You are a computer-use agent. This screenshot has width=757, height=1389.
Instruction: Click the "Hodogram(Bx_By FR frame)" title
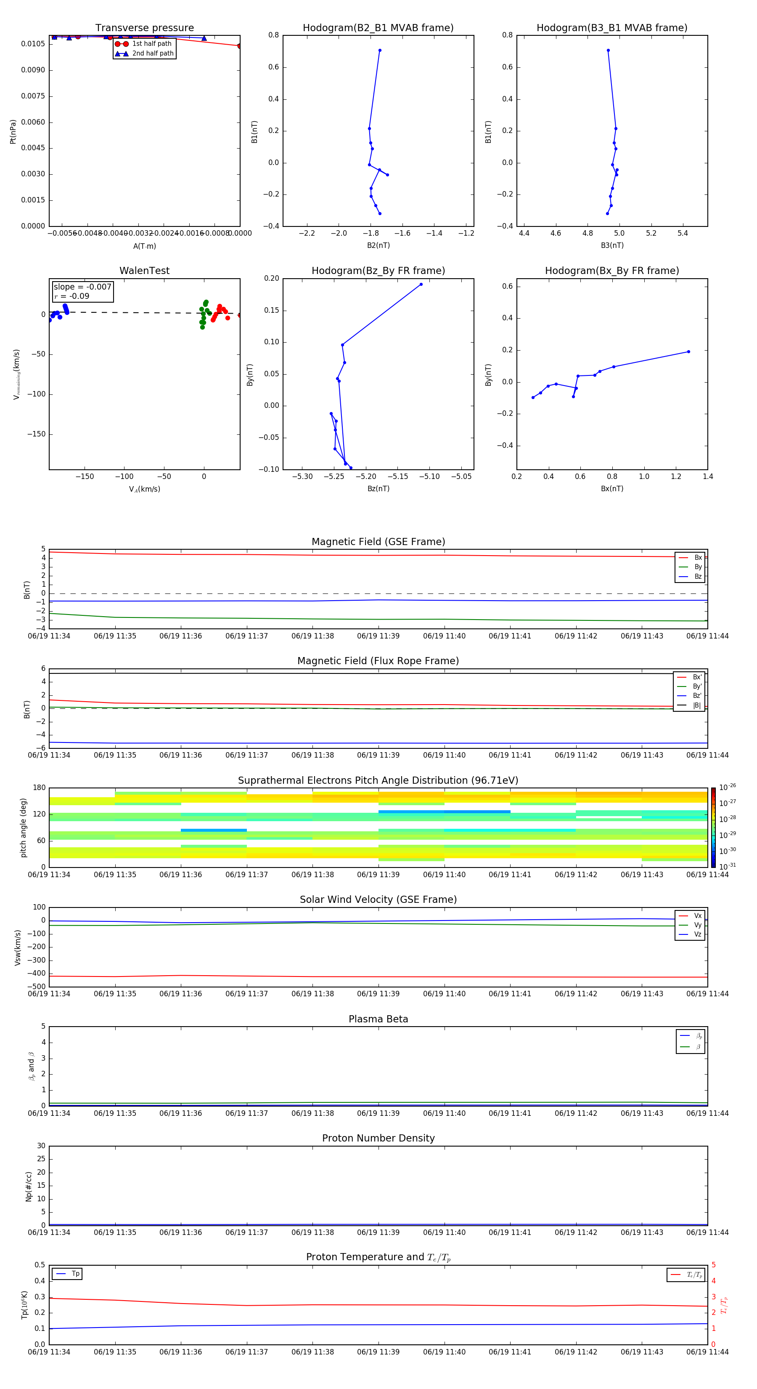pos(612,271)
